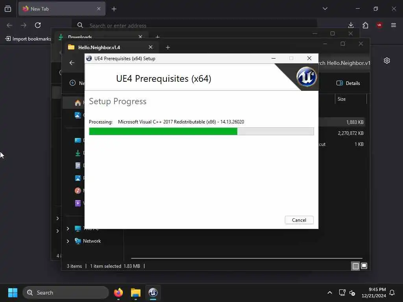Open the list all tabs dropdown
The width and height of the screenshot is (403, 302).
pyautogui.click(x=325, y=9)
